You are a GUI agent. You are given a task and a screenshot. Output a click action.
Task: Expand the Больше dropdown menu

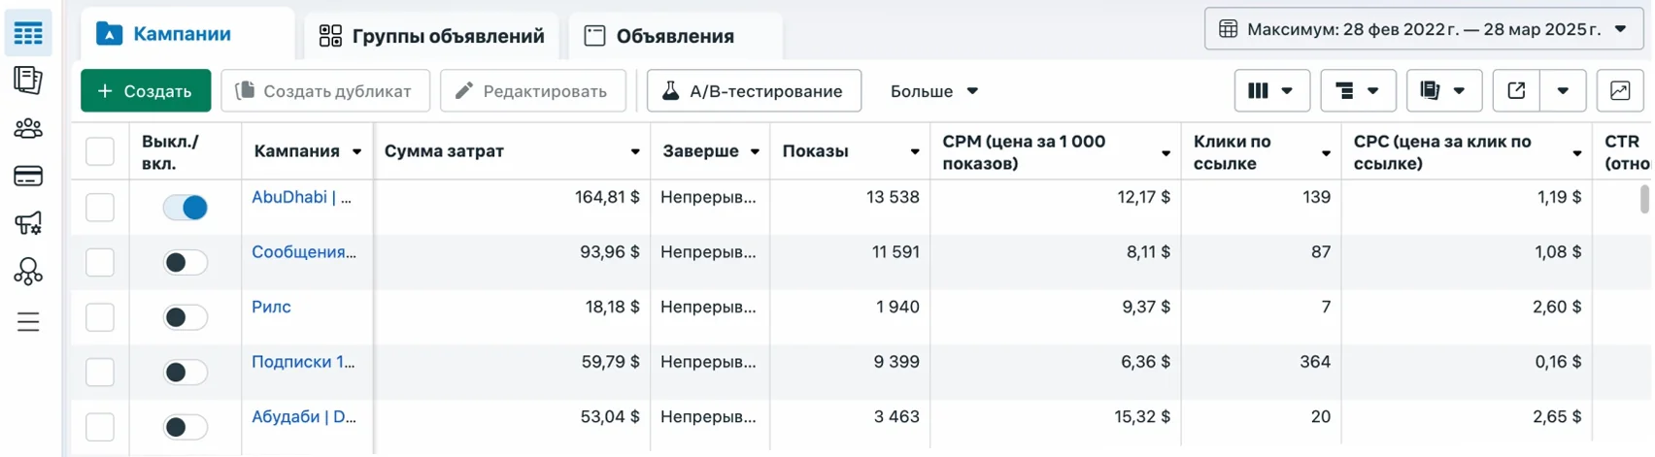tap(933, 91)
